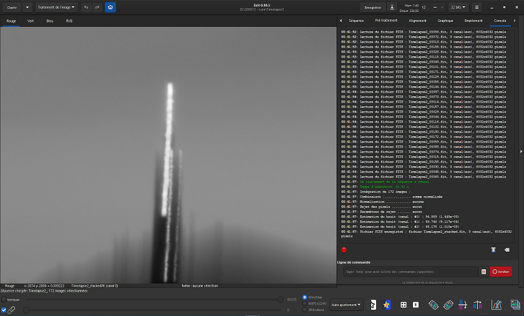Screen dimensions: 524x316
Task: Rotate image clockwise
Action: pos(448,305)
